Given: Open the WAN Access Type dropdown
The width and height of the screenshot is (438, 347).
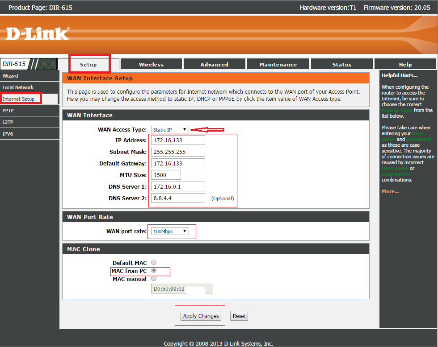Looking at the screenshot, I should click(x=170, y=130).
